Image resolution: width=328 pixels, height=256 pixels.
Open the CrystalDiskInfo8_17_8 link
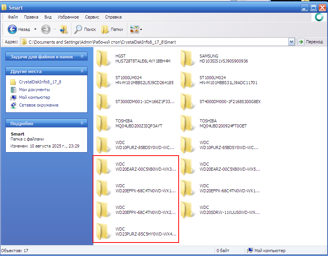pyautogui.click(x=40, y=82)
